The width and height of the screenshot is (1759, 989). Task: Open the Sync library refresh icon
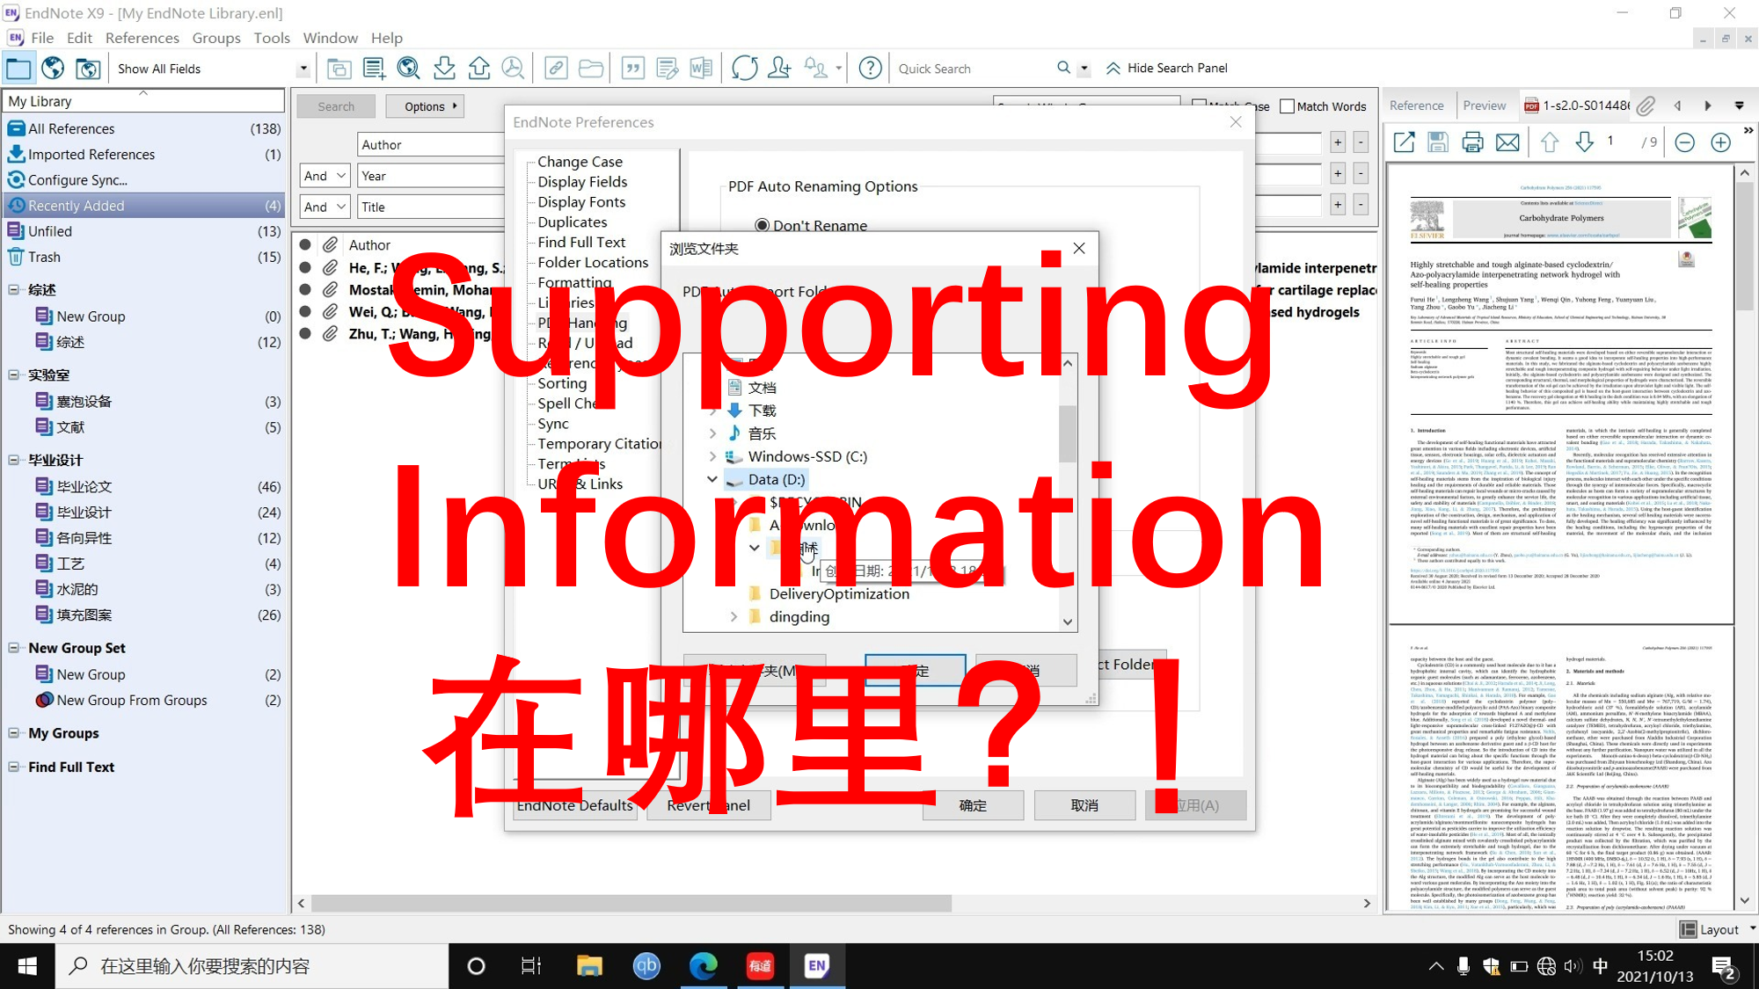[x=744, y=68]
